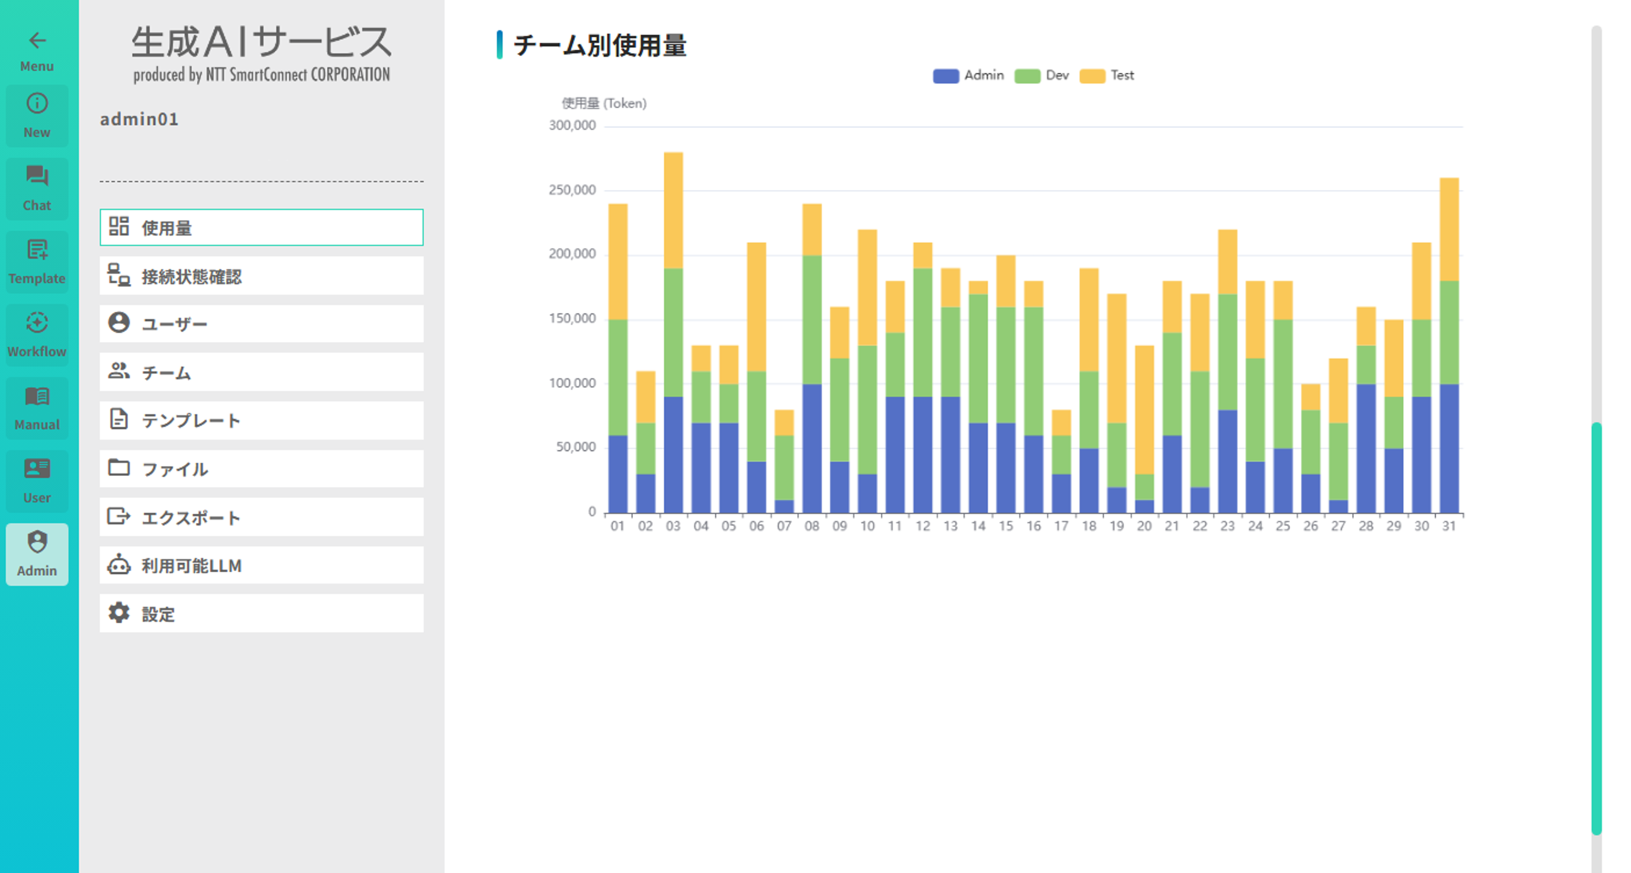Screen dimensions: 1631x873
Task: Open the Manual book icon
Action: (37, 397)
